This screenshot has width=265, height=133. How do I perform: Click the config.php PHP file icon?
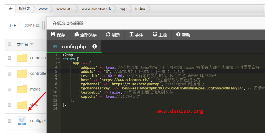coord(22,121)
